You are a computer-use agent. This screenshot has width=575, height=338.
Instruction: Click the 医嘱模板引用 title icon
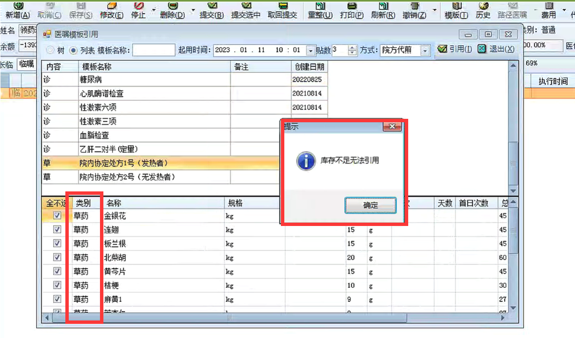point(47,35)
